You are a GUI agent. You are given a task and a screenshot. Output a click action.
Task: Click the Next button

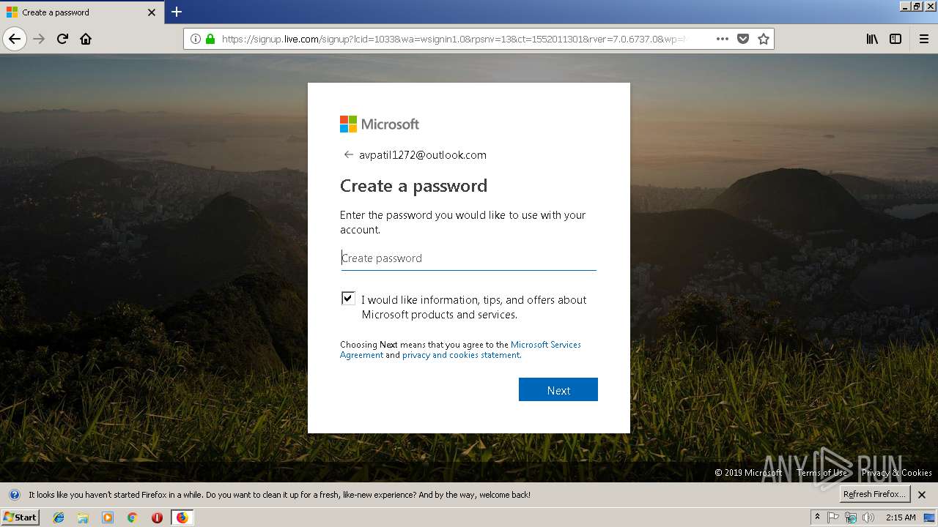click(558, 390)
